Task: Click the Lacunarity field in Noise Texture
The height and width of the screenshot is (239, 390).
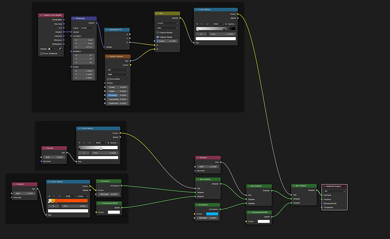Action: tap(118, 99)
